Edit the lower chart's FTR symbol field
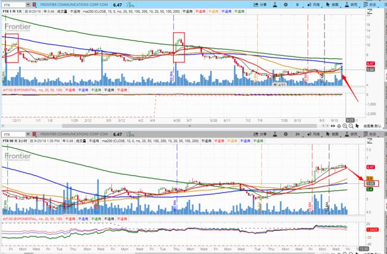Screen dimensions: 387x254 [x=14, y=134]
